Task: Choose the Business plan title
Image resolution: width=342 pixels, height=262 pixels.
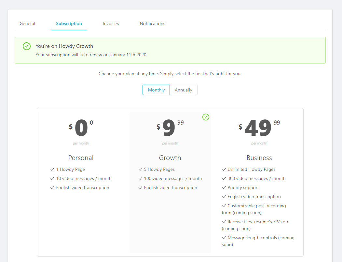Action: pyautogui.click(x=259, y=158)
